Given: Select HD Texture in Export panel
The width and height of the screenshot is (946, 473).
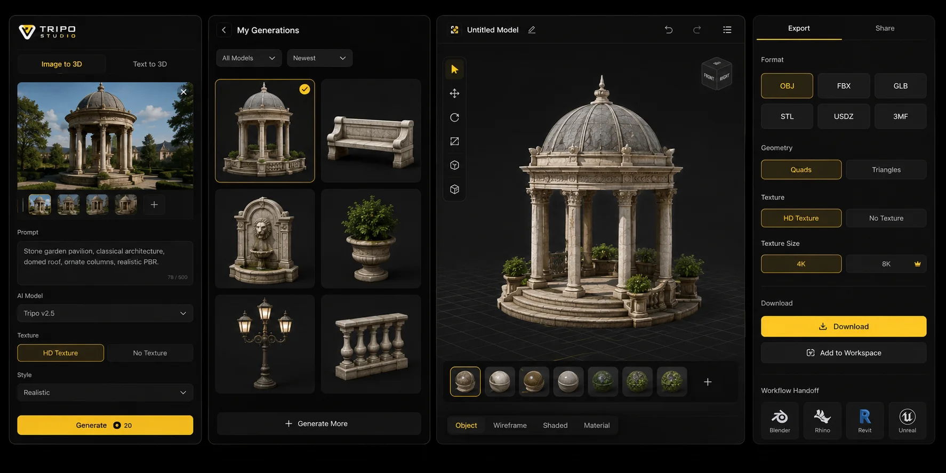Looking at the screenshot, I should point(801,218).
